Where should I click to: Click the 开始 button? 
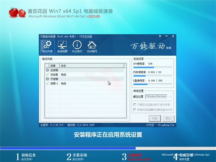155,118
